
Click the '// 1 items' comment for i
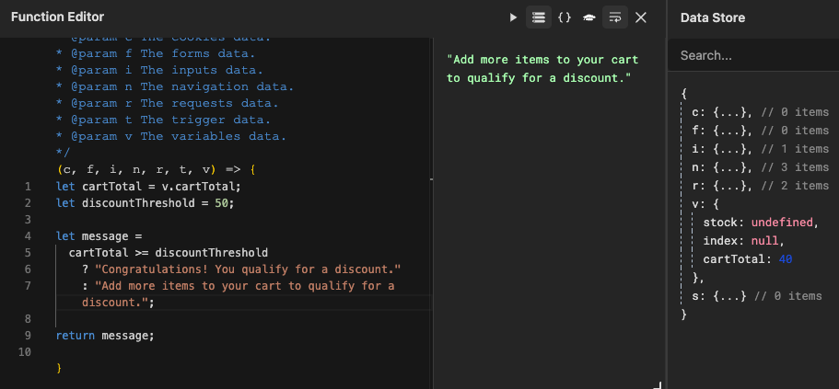pos(796,149)
